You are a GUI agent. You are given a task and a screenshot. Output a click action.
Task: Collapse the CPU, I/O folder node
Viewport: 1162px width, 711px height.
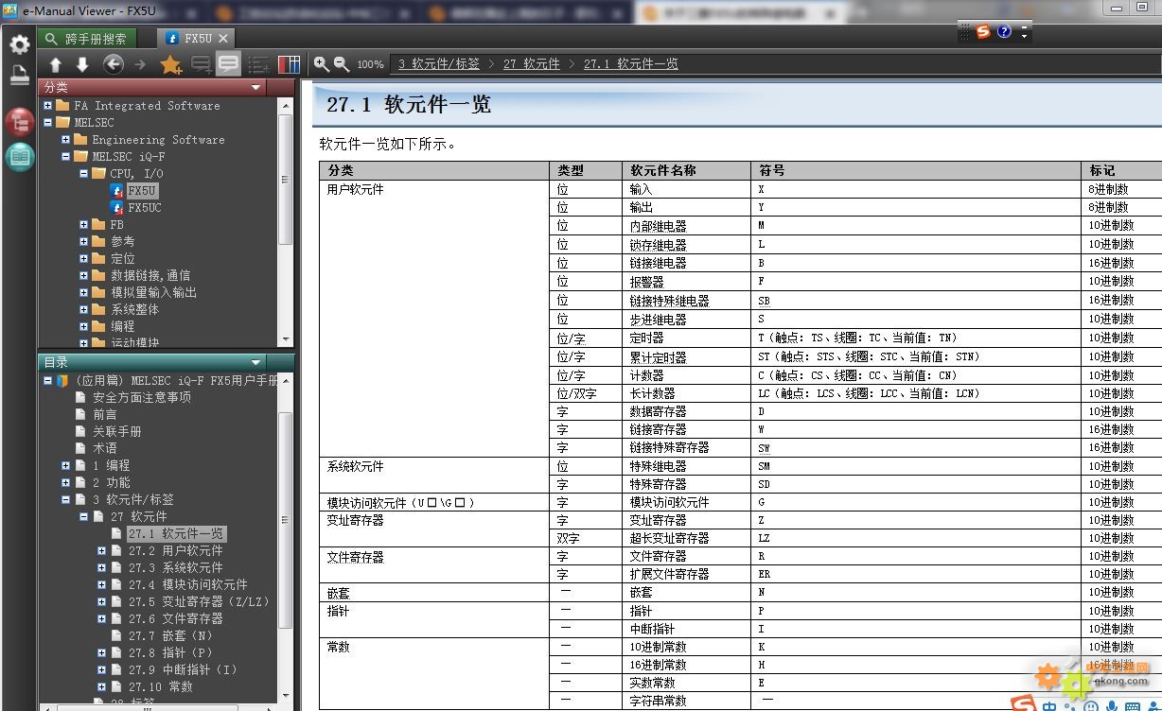coord(83,173)
